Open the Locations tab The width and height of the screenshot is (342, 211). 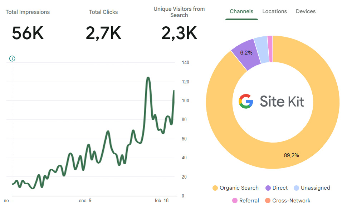(x=274, y=11)
